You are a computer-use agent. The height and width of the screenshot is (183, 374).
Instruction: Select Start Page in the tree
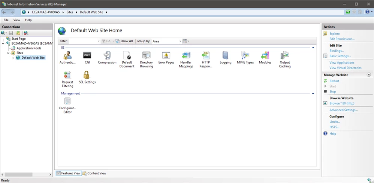point(19,39)
